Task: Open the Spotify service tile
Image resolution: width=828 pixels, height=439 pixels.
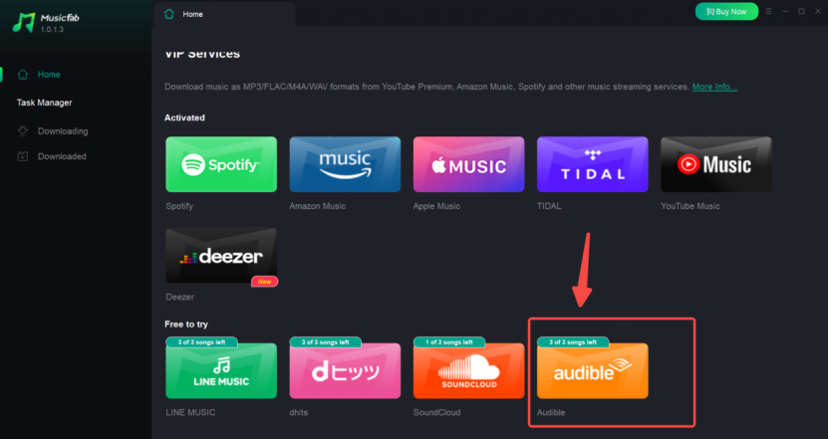Action: coord(221,164)
